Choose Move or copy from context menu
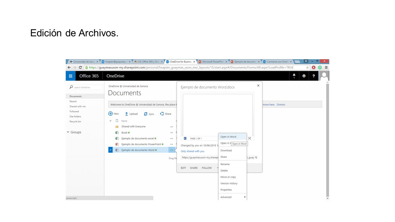This screenshot has height=222, width=395. 232,177
